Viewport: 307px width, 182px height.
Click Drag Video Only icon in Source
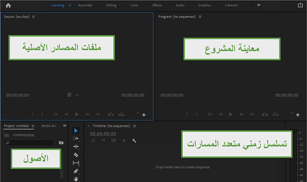click(x=69, y=95)
